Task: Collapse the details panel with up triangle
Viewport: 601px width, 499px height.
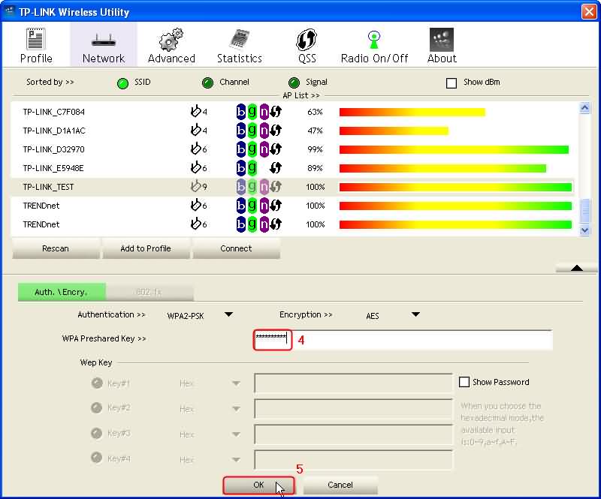Action: click(576, 268)
